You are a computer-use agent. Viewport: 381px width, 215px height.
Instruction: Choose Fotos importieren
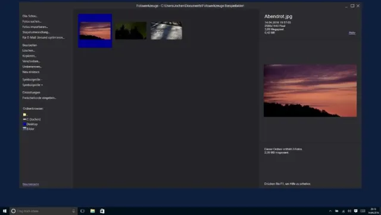click(35, 27)
